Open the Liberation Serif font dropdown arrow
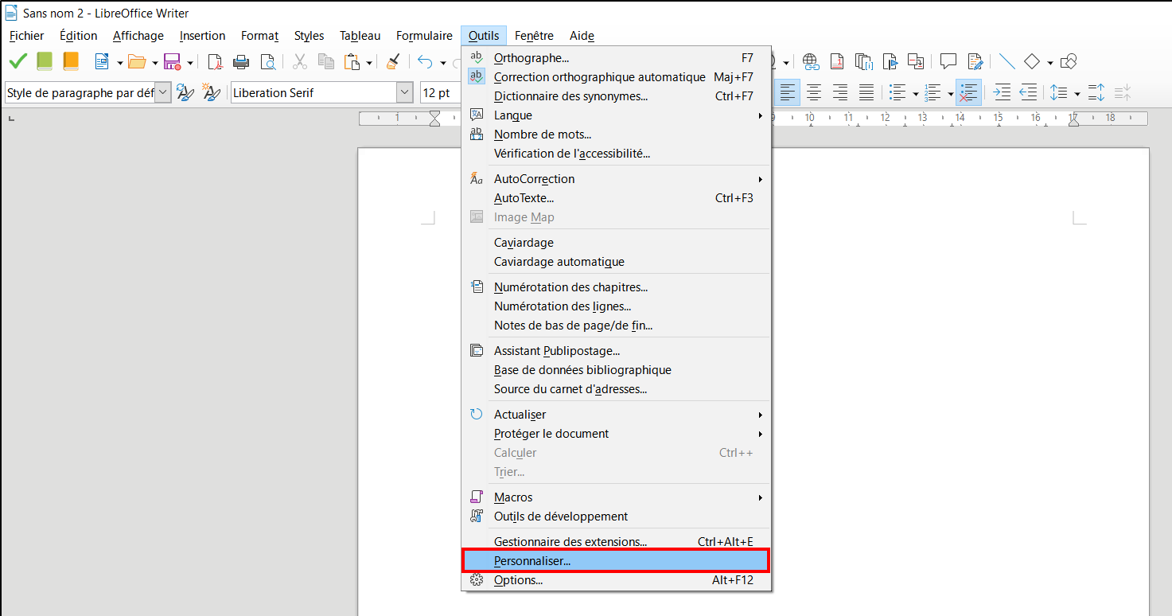The image size is (1172, 616). (404, 92)
